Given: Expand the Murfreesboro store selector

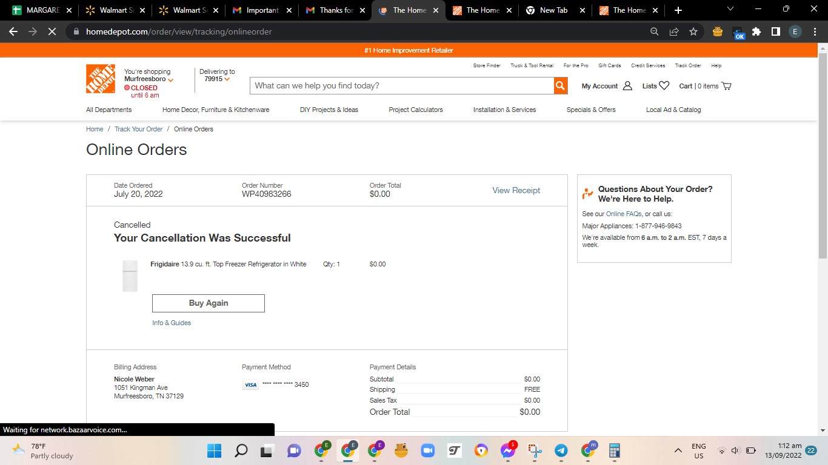Looking at the screenshot, I should [x=149, y=79].
